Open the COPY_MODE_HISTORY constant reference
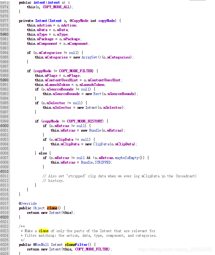 (x=84, y=121)
